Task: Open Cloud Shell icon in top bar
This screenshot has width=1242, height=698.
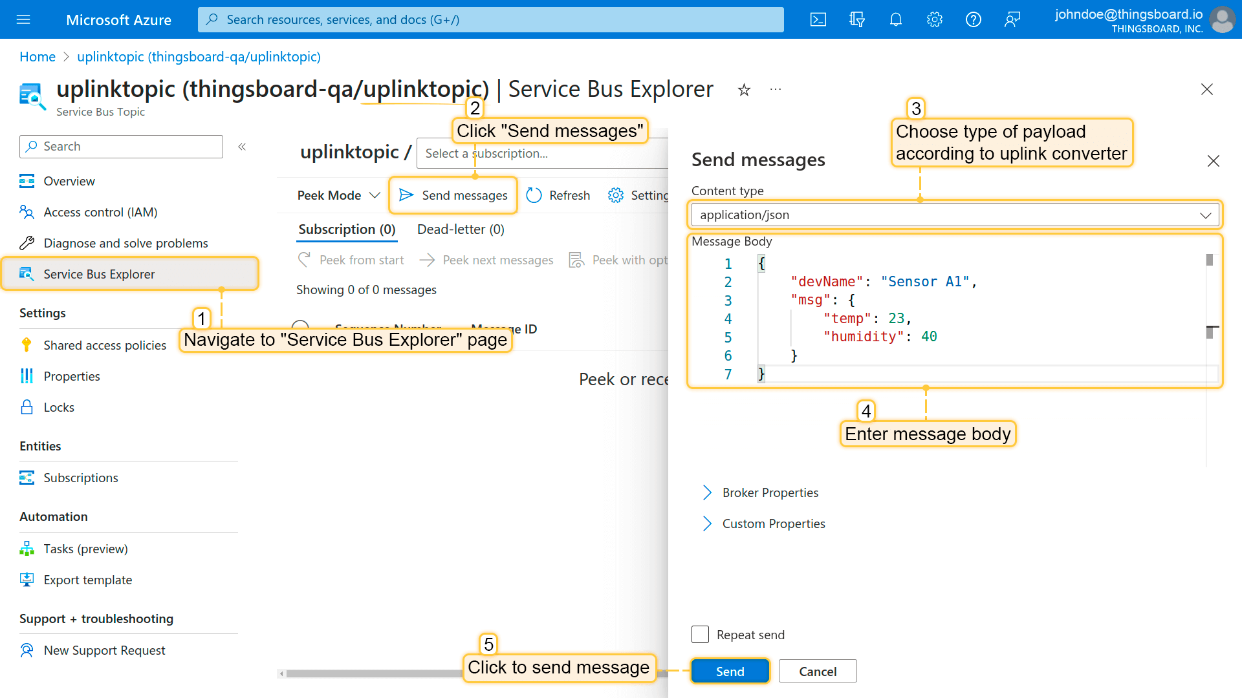Action: click(x=818, y=19)
